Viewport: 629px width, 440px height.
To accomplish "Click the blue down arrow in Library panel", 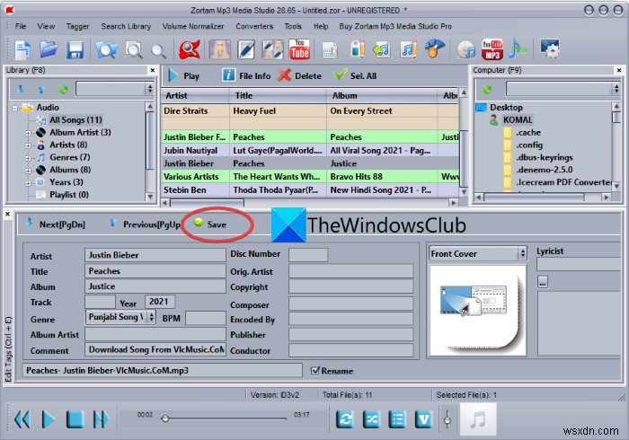I will point(20,89).
